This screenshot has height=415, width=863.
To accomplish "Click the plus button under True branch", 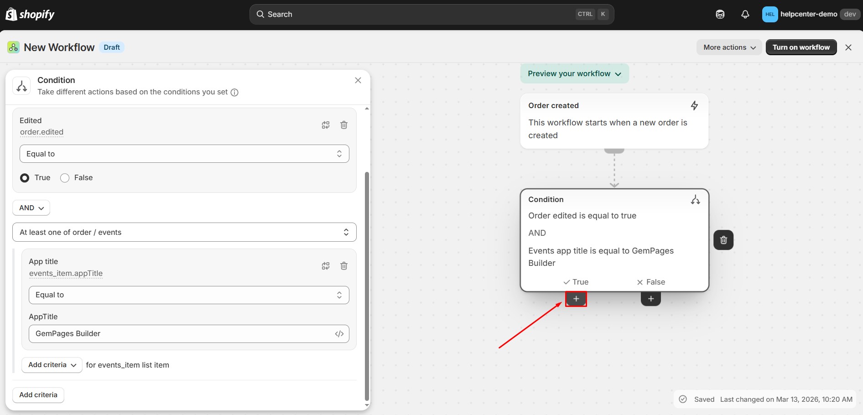I will [x=576, y=299].
